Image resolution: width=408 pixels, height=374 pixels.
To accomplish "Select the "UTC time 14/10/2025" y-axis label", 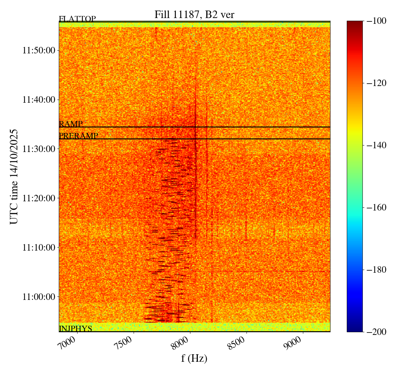I will coord(14,176).
